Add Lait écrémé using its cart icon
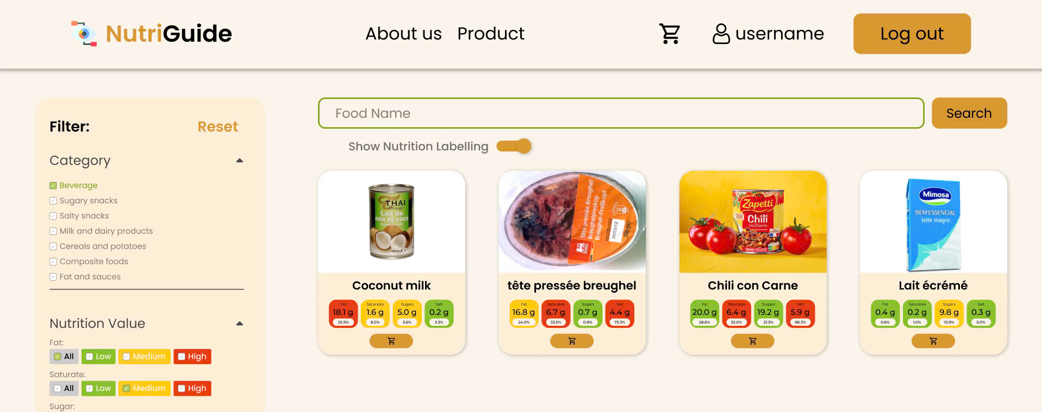 tap(933, 341)
